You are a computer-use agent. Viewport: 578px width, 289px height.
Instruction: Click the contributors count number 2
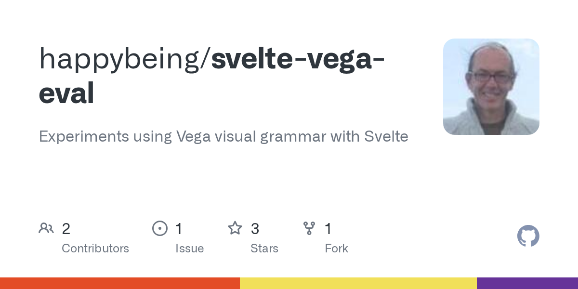(66, 229)
